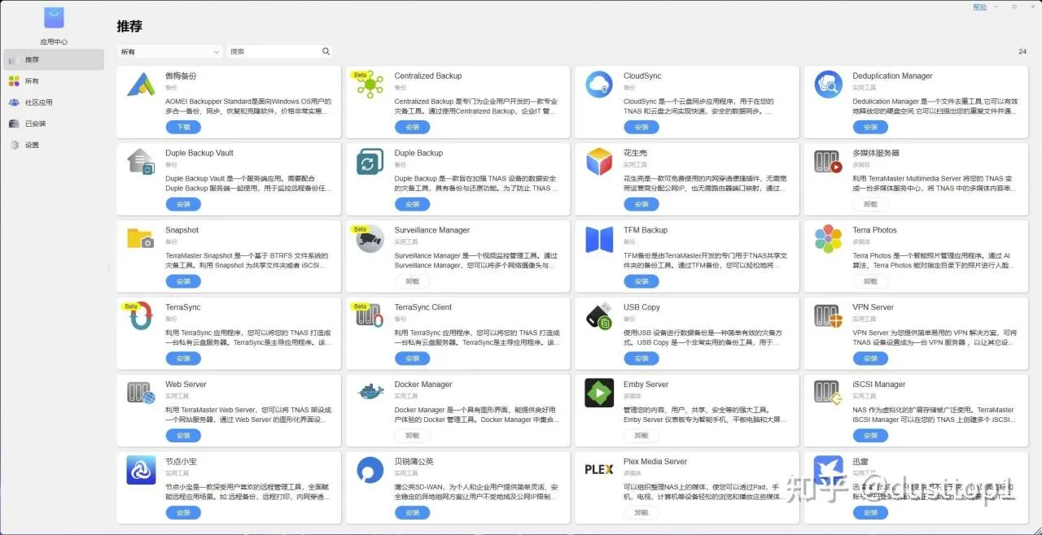
Task: Select the TFM Backup blue icon
Action: [599, 239]
